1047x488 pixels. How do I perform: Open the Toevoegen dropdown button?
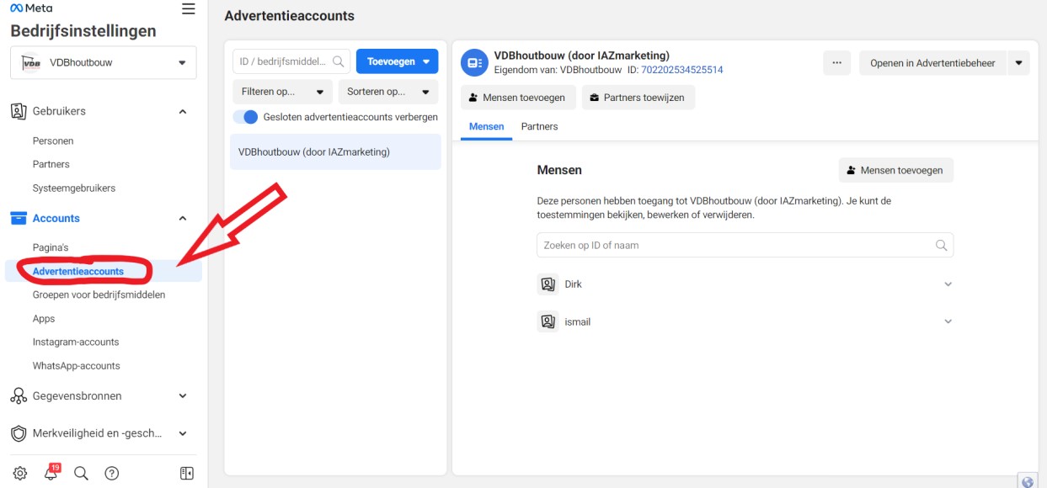pos(397,61)
